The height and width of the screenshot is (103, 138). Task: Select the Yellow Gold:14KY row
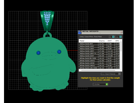(x=99, y=49)
